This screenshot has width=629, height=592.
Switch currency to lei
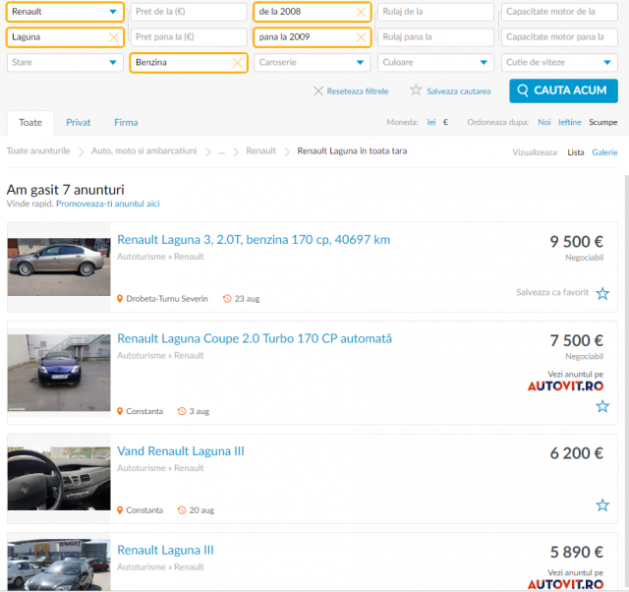pyautogui.click(x=431, y=122)
